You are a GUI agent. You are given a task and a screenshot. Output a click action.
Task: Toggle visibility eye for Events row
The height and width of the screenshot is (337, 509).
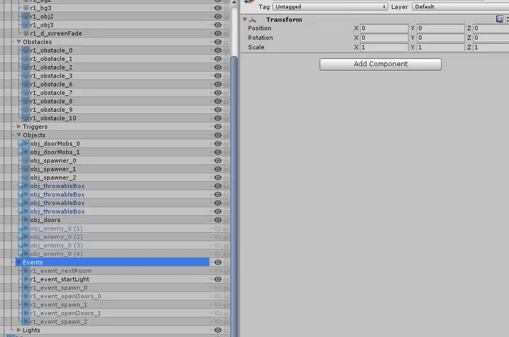tap(218, 262)
